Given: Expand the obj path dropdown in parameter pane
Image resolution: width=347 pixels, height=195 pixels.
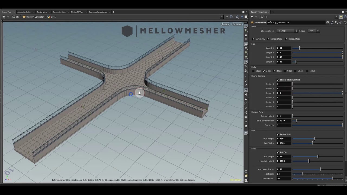Looking at the screenshot, I should click(336, 17).
